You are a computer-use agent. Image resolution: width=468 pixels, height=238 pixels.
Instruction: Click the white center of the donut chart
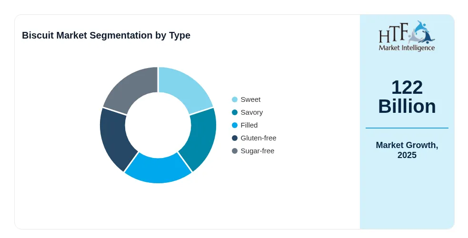tap(158, 125)
